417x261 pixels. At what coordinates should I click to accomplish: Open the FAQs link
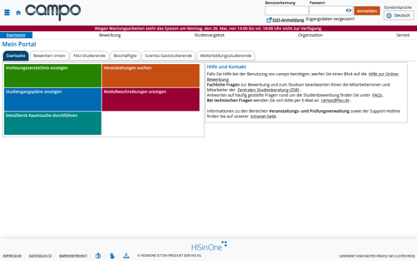pyautogui.click(x=377, y=95)
